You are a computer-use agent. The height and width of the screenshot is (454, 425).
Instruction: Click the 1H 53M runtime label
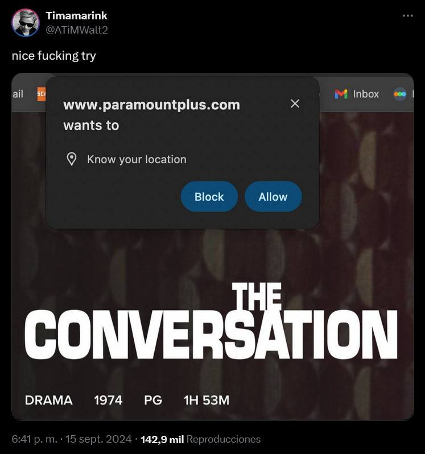[207, 400]
